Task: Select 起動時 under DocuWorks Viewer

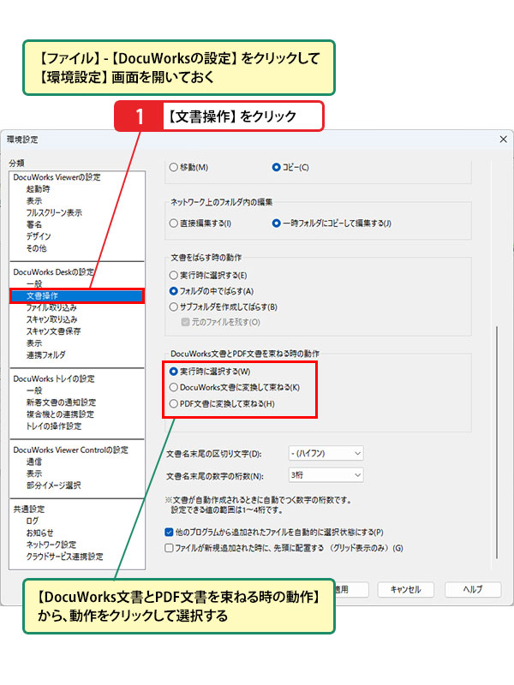Action: pyautogui.click(x=38, y=188)
